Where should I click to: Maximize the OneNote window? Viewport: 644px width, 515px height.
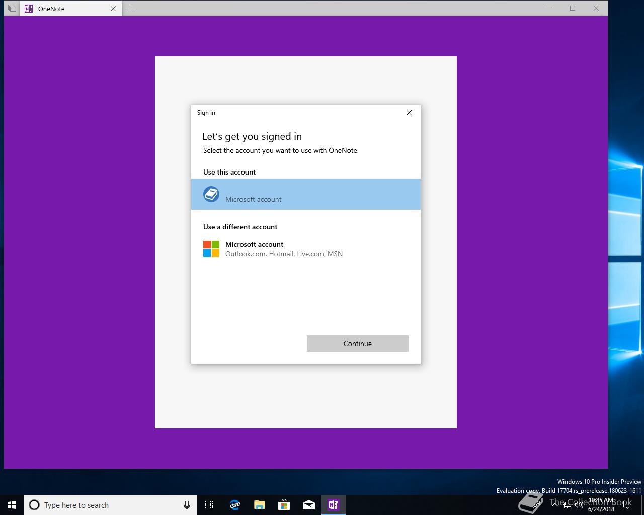coord(573,8)
